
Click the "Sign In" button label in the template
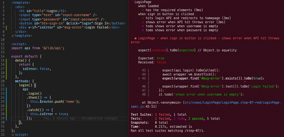[101, 23]
